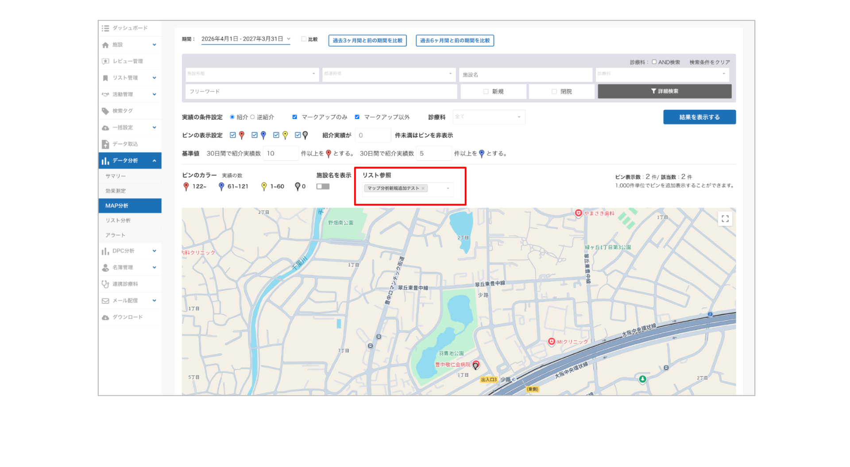Select the 逆紹介 radio button
Screen dimensions: 850x467
coord(252,117)
